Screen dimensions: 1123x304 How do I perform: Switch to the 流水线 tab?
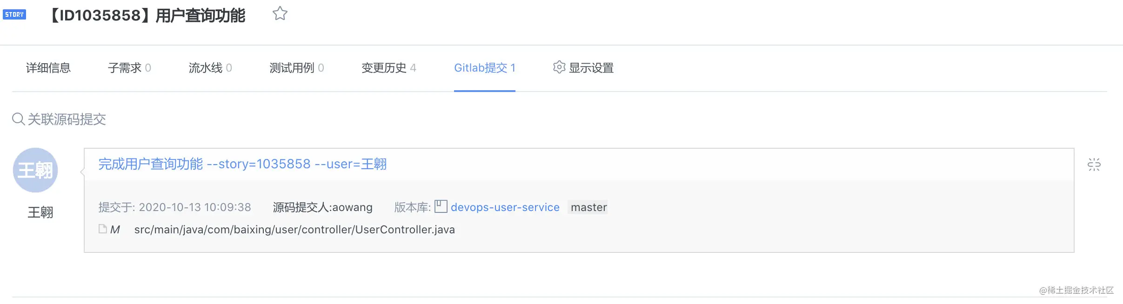(210, 68)
